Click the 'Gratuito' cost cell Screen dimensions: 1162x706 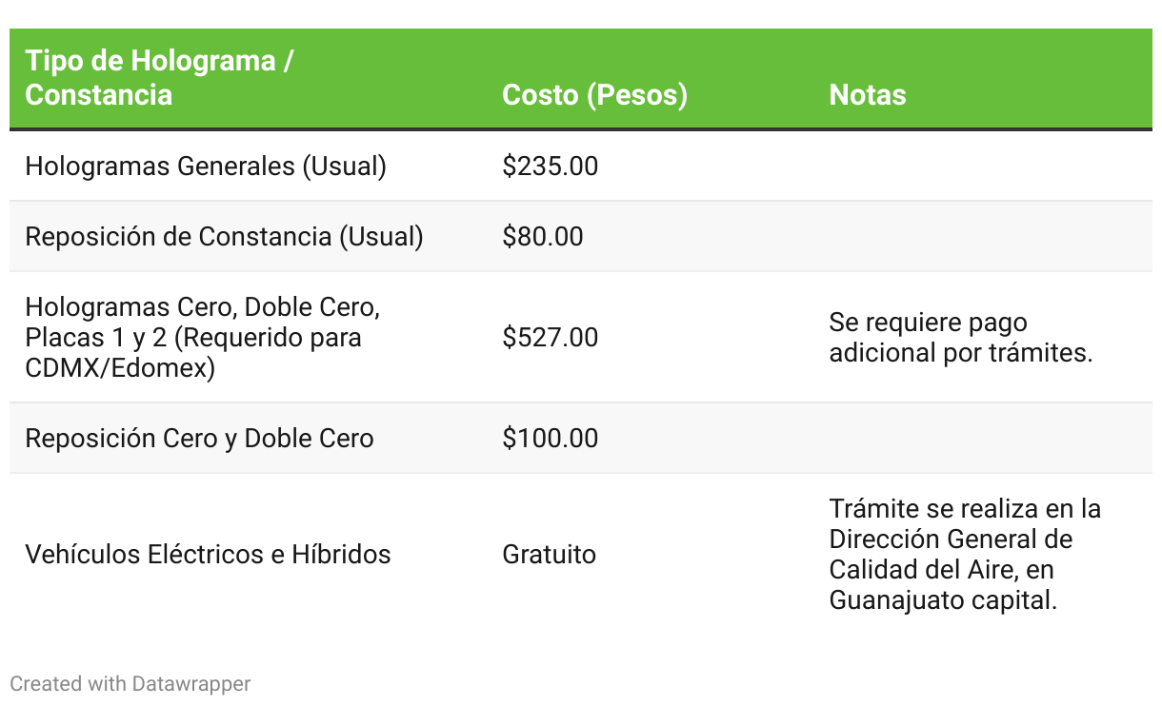[550, 555]
